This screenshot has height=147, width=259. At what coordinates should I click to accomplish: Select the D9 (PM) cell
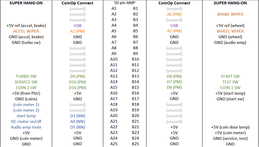(78, 76)
